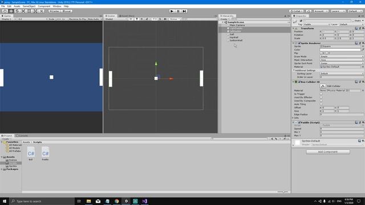Disable the Sprite Renderer component checkbox
The image size is (365, 205).
point(299,43)
